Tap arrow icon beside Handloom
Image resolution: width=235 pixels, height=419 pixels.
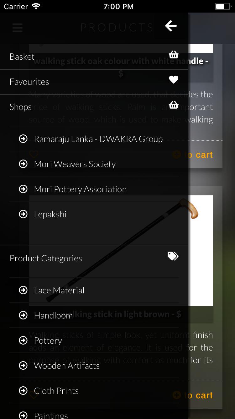coord(23,315)
